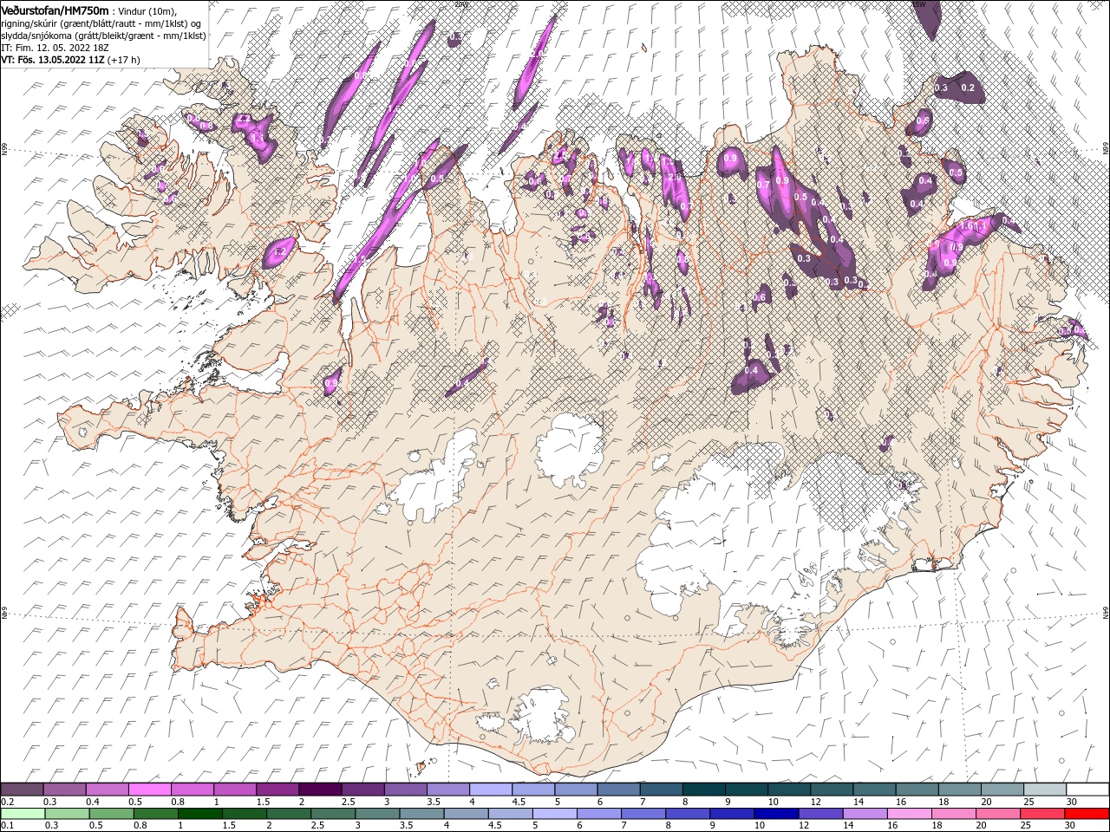Click the '30' label on the lower scale
Viewport: 1110px width, 832px height.
point(1072,825)
